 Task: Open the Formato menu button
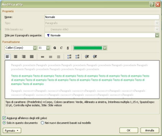(x=12, y=131)
